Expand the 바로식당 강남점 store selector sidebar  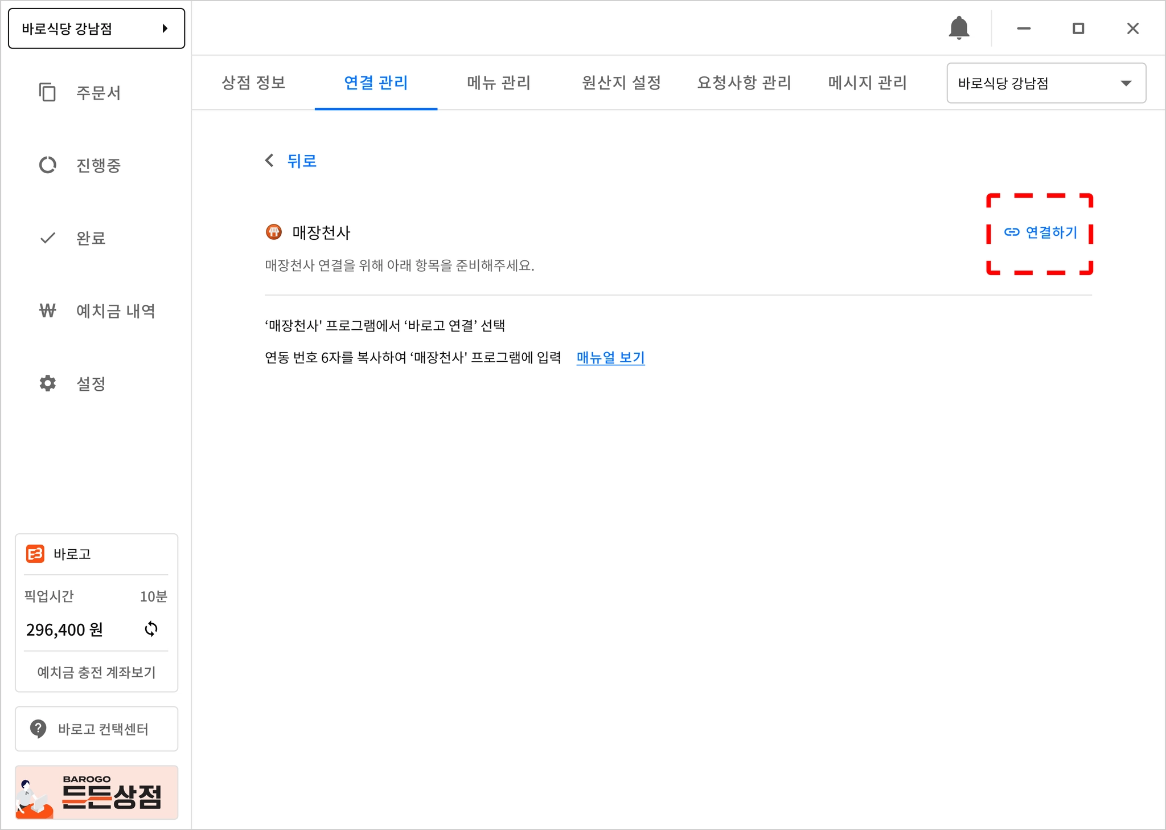point(96,28)
